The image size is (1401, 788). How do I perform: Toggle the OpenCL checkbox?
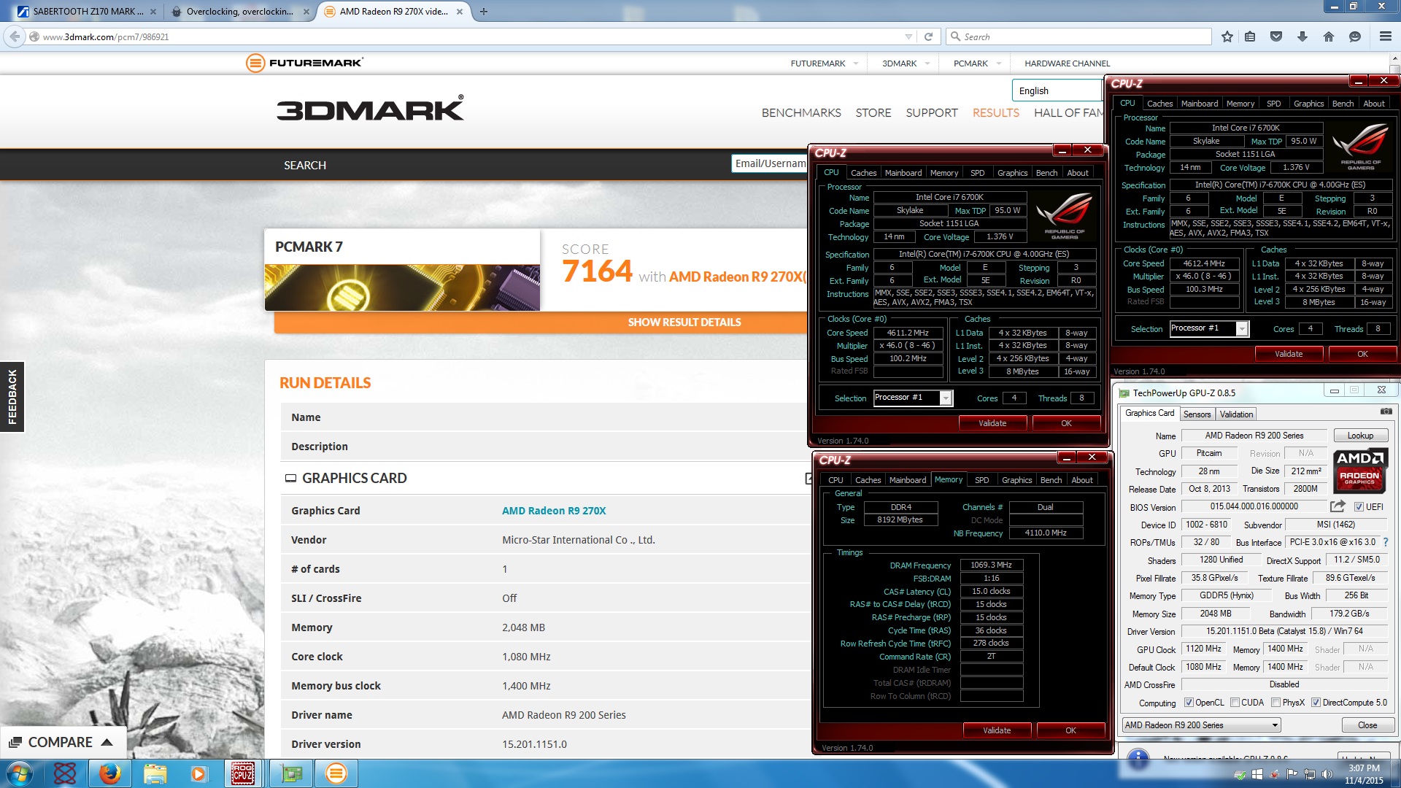1189,703
